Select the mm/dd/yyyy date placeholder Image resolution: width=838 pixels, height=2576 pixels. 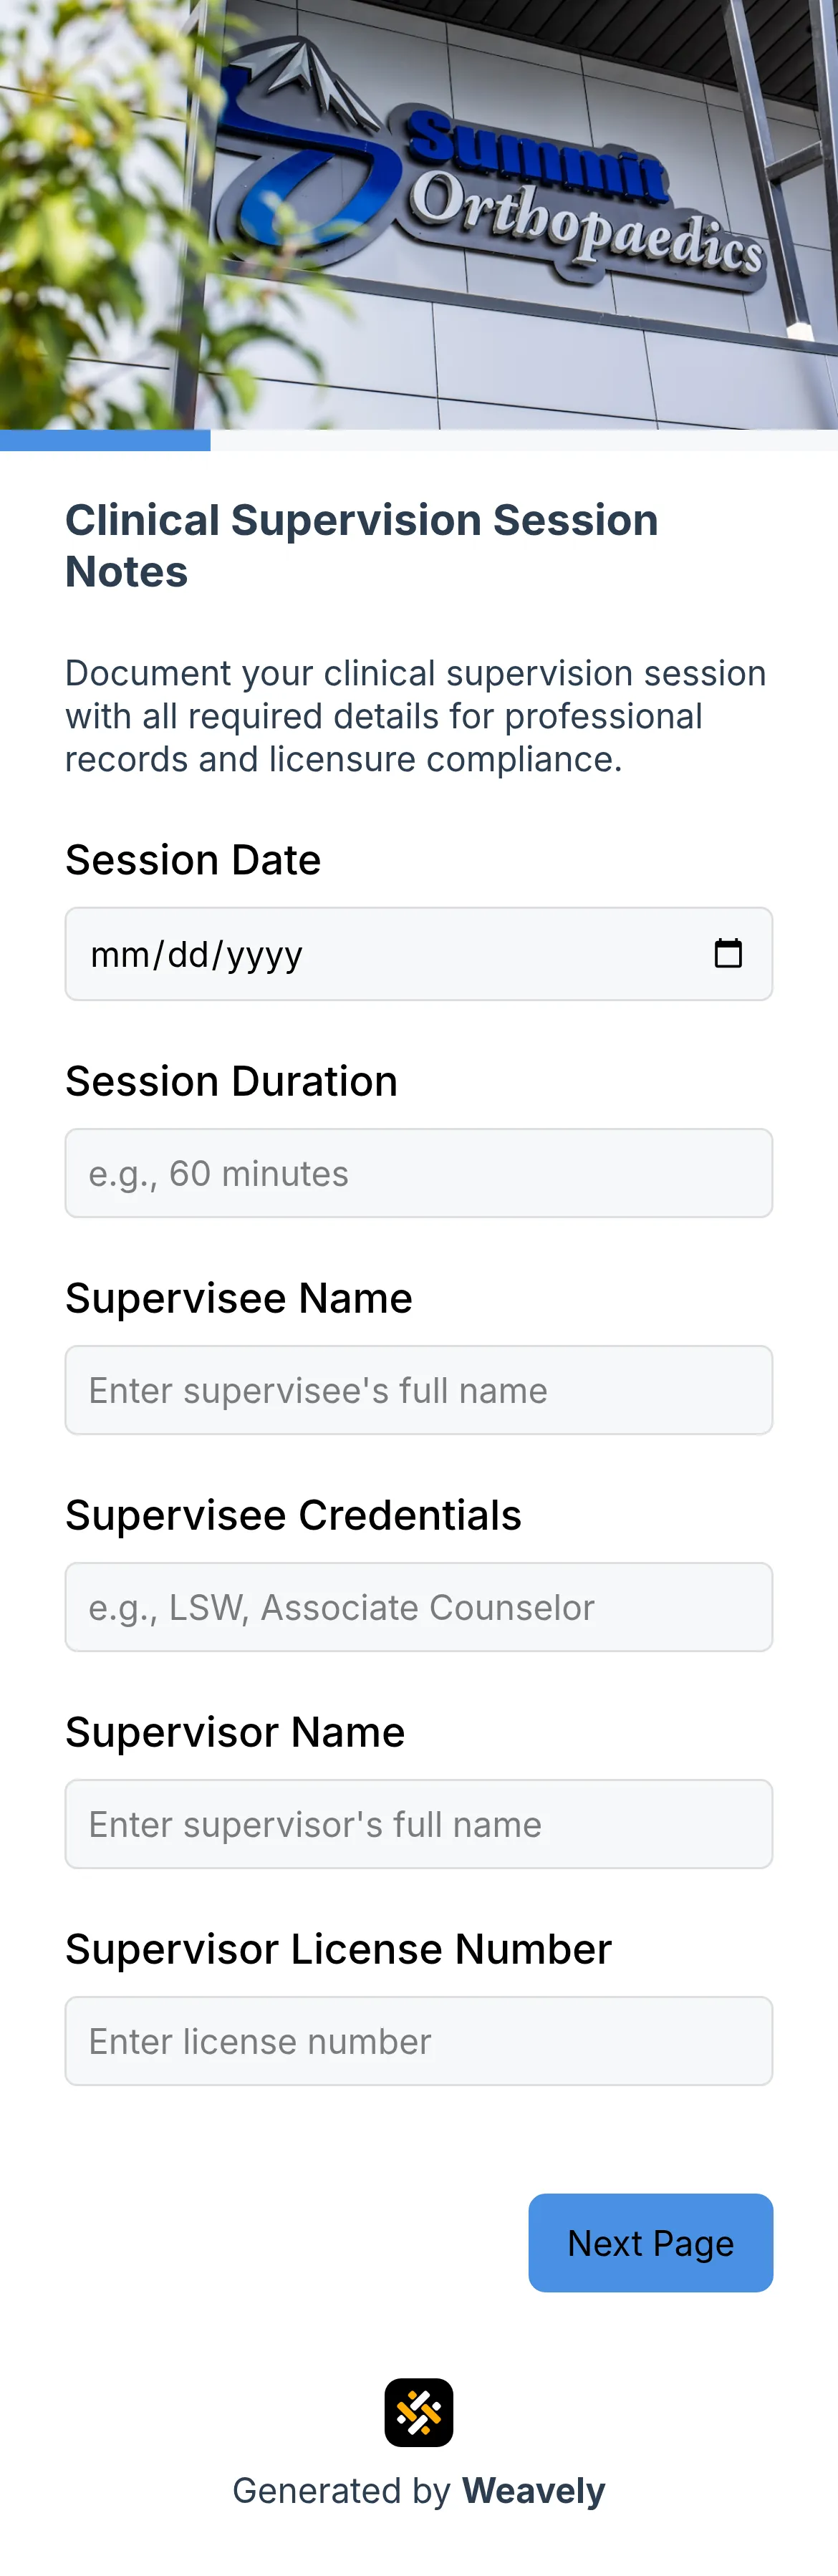point(196,954)
